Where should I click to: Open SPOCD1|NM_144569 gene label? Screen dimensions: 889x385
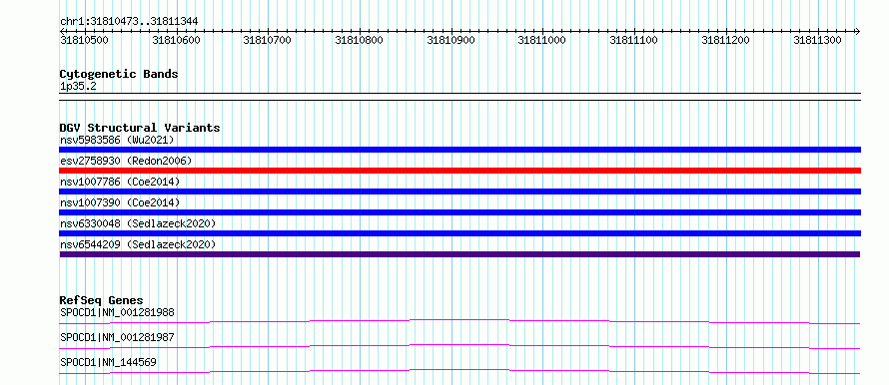(108, 362)
